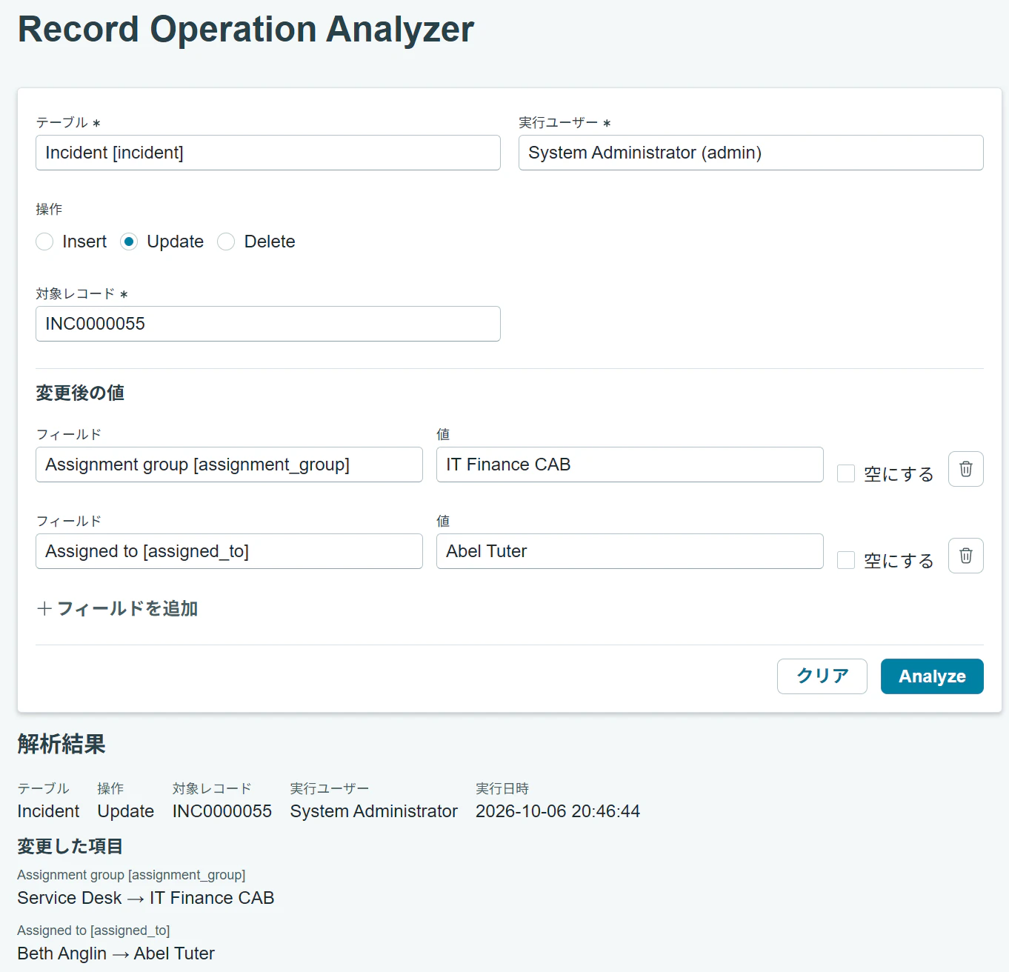Click the Record Operation Analyzer title
The height and width of the screenshot is (972, 1009).
[x=246, y=30]
